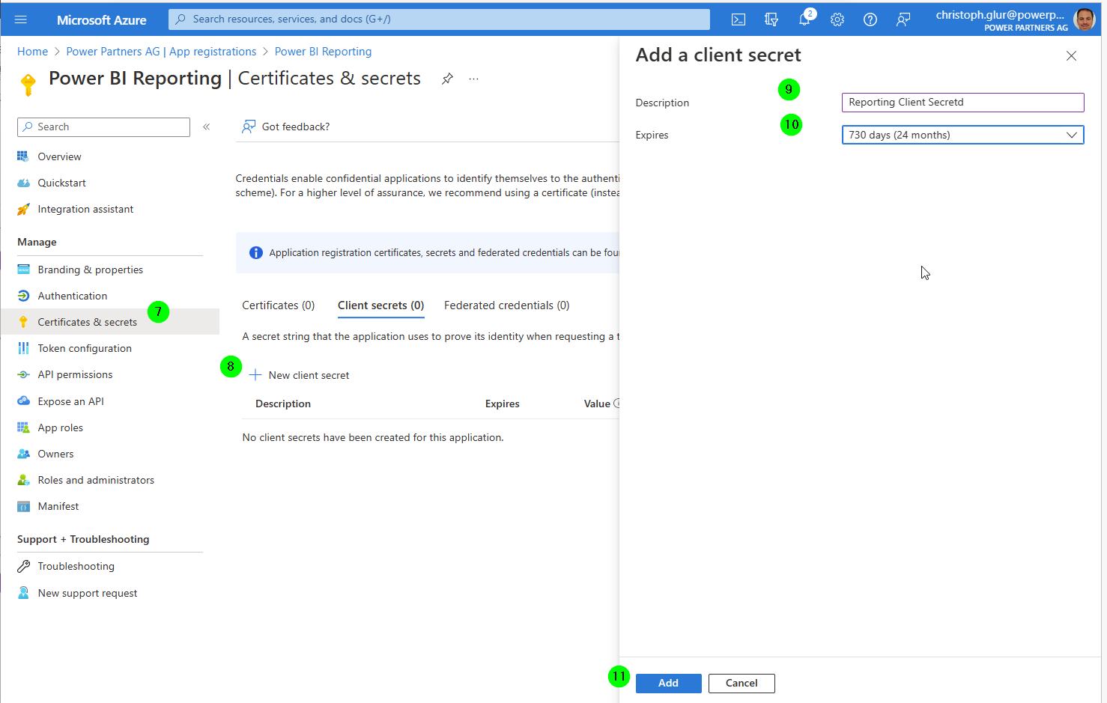The image size is (1107, 703).
Task: Open the Cloud Shell icon in top bar
Action: 738,19
